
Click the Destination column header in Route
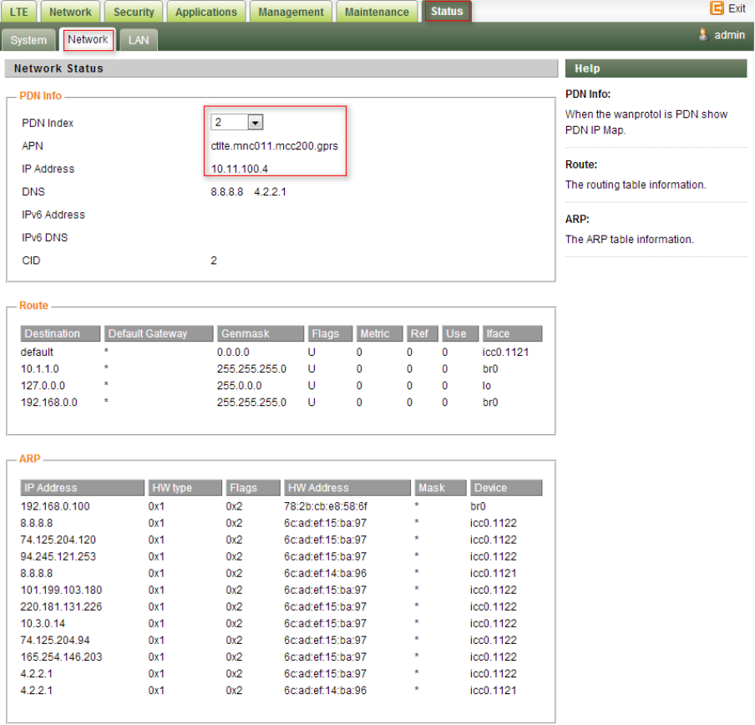(x=60, y=333)
